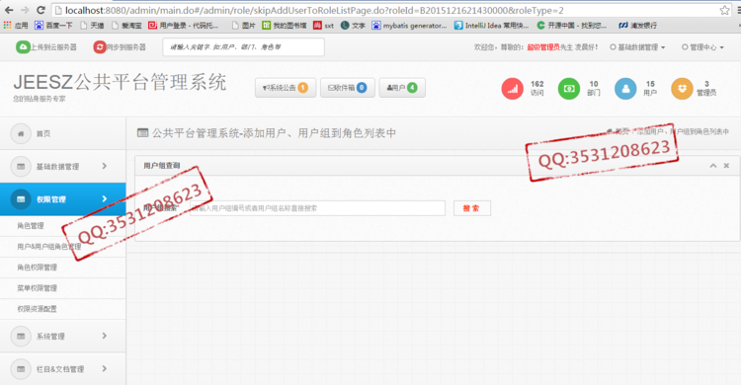Expand 系统管理 in the sidebar

click(63, 336)
